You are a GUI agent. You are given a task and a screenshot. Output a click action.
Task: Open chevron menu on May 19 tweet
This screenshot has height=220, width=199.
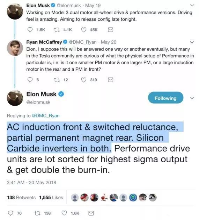(192, 6)
